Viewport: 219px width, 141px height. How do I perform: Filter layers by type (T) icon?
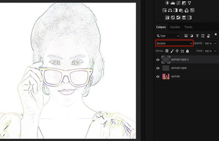tap(197, 36)
